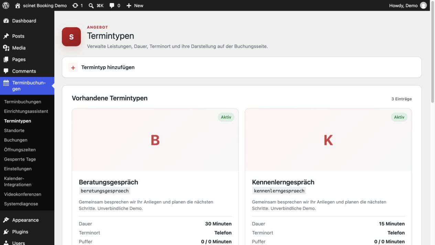Open Einrichtungsassistent submenu
This screenshot has height=245, width=435.
pyautogui.click(x=26, y=111)
